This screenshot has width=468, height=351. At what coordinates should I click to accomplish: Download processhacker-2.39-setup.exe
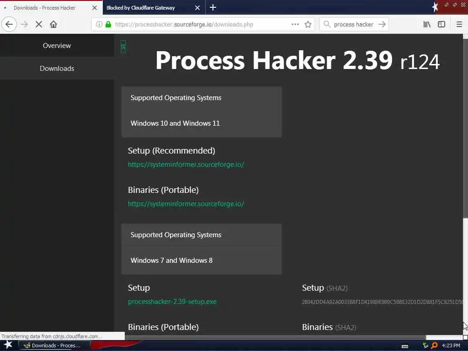[172, 302]
